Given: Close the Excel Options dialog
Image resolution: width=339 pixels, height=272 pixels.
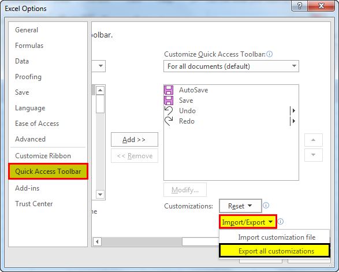Looking at the screenshot, I should 321,6.
